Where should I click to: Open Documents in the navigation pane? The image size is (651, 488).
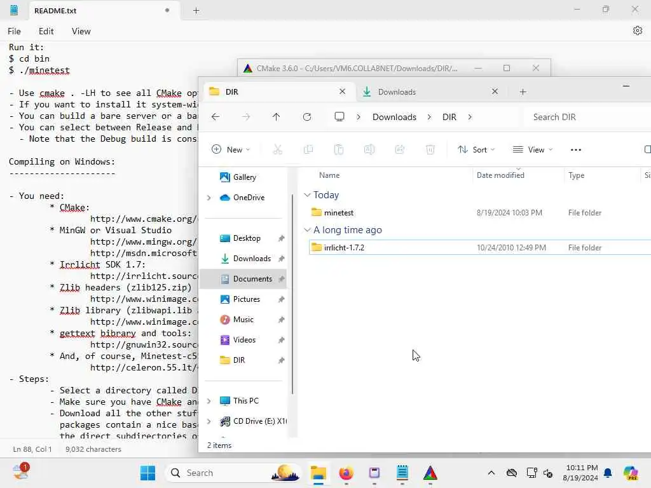coord(252,279)
